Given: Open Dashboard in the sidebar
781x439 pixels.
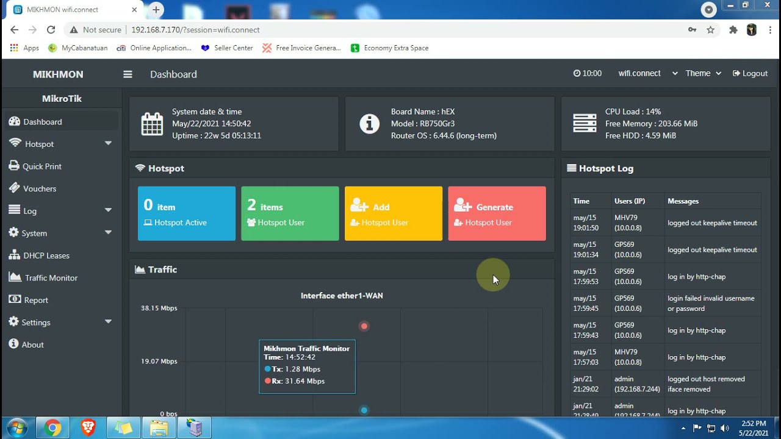Looking at the screenshot, I should coord(61,121).
